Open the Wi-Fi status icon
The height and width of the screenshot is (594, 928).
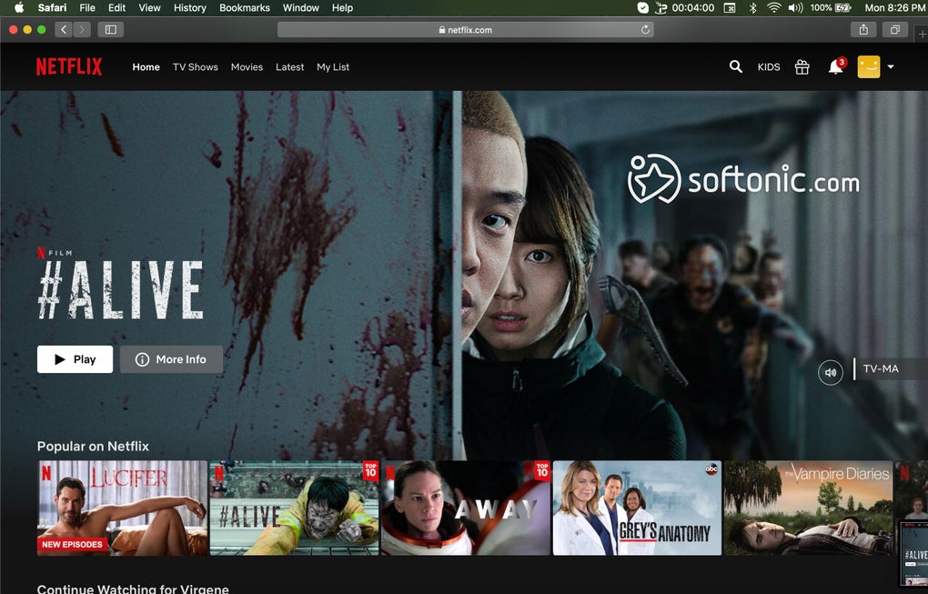(773, 7)
